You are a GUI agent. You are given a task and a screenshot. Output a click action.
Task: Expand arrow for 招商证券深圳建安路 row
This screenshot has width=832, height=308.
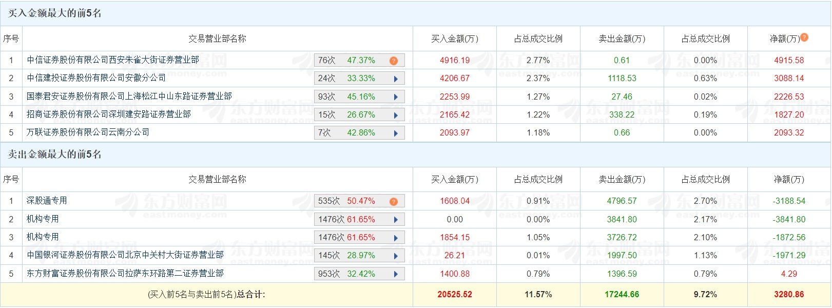[x=396, y=115]
